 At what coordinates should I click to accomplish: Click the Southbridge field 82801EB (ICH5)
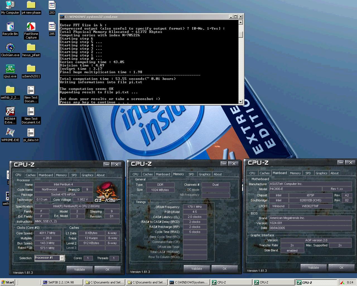[311, 200]
